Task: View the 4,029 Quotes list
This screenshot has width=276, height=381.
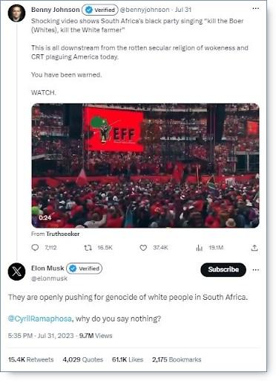Action: point(83,359)
